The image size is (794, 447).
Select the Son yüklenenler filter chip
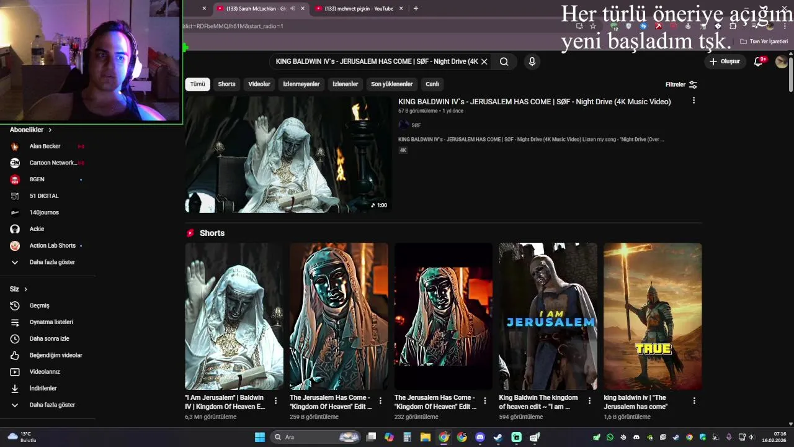coord(391,84)
